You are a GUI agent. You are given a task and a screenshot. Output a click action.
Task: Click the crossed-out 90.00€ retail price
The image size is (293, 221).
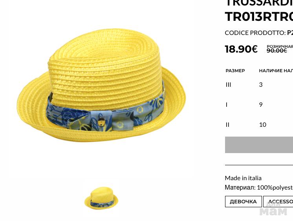tap(277, 51)
